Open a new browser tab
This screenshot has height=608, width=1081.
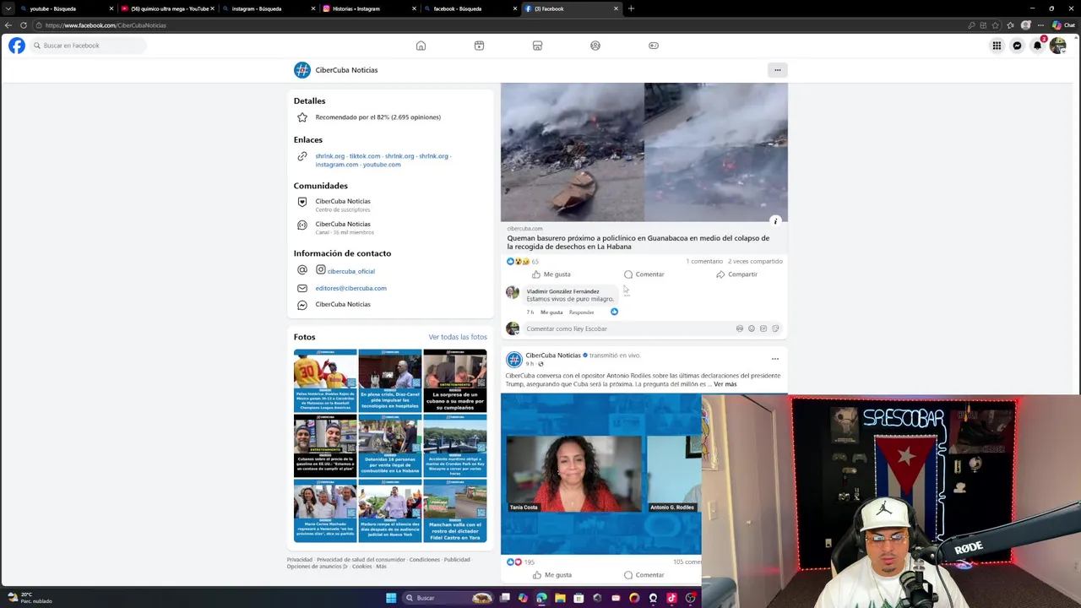point(631,8)
